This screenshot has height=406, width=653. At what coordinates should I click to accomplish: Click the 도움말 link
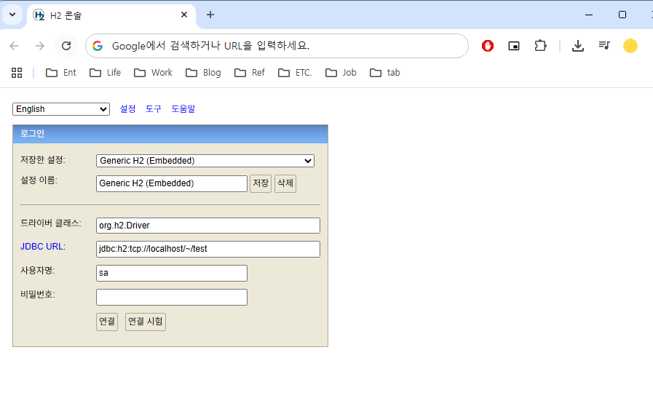click(x=183, y=109)
